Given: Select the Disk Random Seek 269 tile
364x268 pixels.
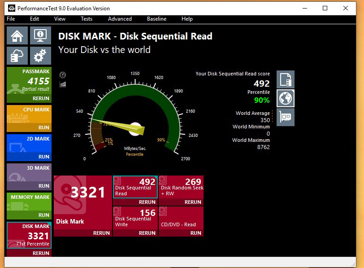Looking at the screenshot, I should [x=181, y=187].
